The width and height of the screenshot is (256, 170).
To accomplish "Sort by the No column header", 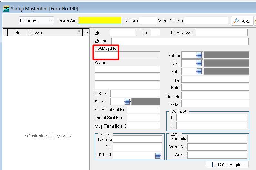I will tap(17, 32).
